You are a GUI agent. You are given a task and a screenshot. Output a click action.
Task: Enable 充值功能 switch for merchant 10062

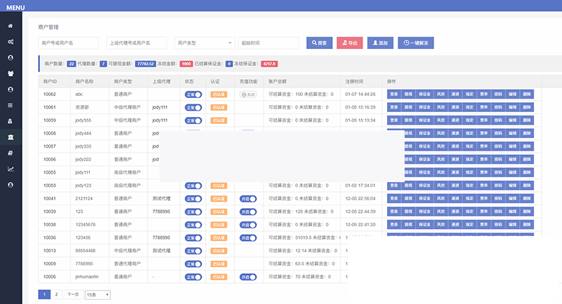(x=248, y=94)
